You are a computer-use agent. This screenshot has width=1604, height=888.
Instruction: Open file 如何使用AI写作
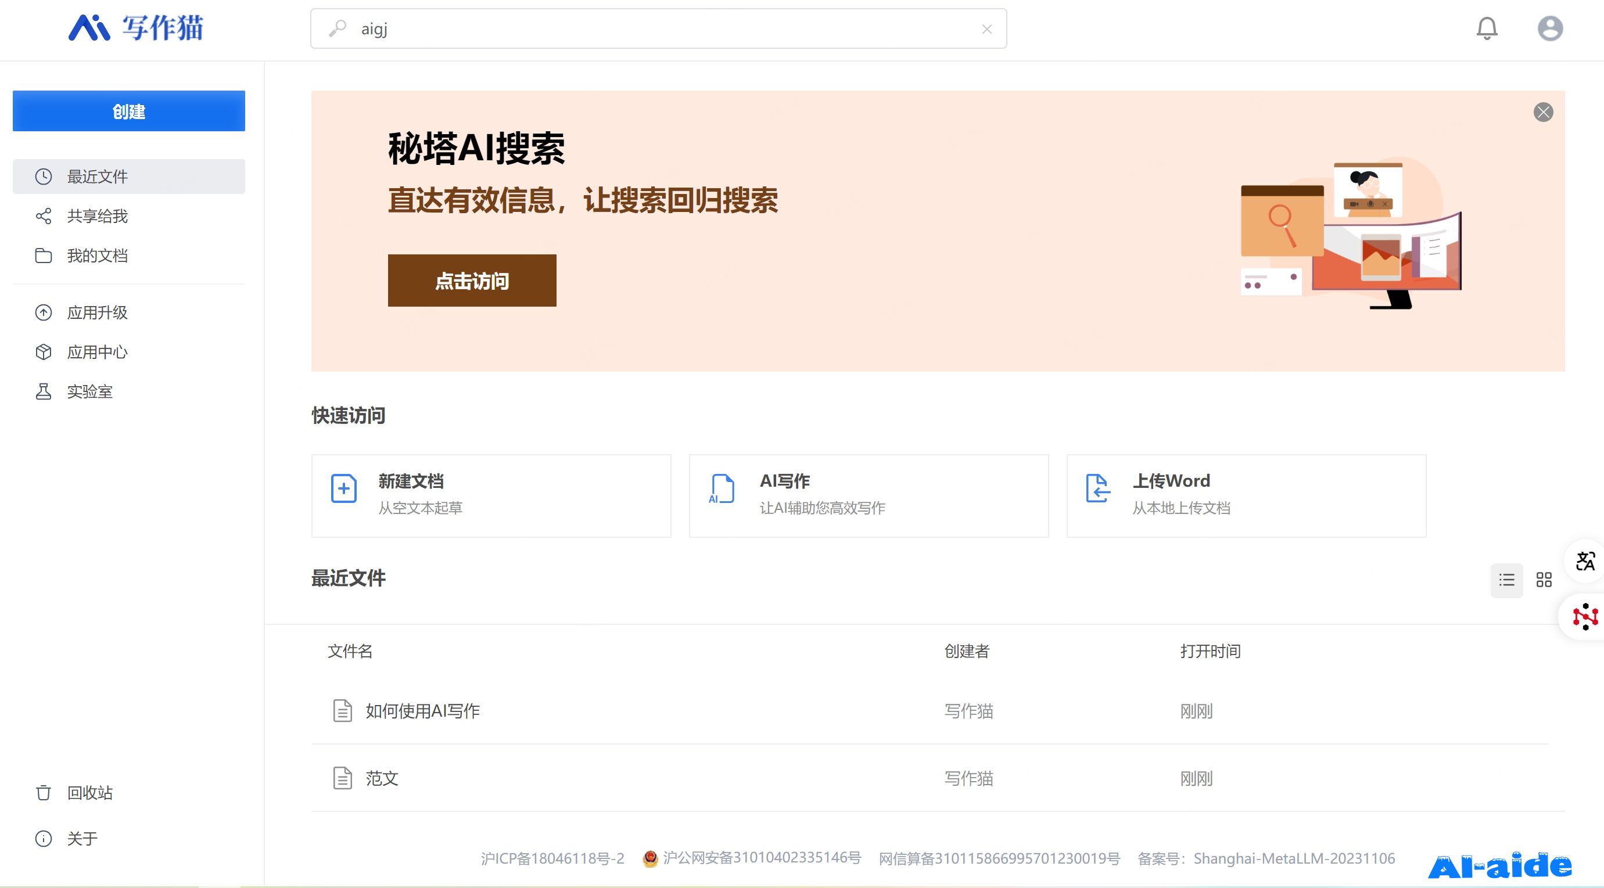tap(423, 711)
